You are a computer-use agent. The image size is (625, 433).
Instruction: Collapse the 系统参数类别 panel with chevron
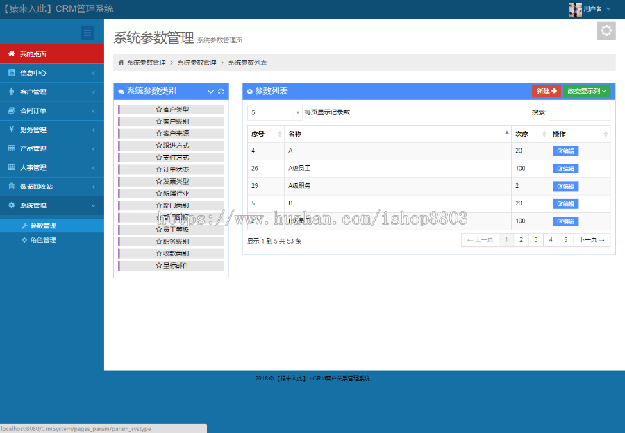(211, 92)
